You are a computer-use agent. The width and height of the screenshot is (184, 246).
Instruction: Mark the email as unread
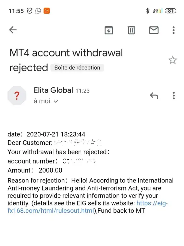coord(154,30)
